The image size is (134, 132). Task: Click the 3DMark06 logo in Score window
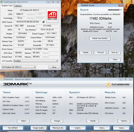pyautogui.click(x=115, y=10)
